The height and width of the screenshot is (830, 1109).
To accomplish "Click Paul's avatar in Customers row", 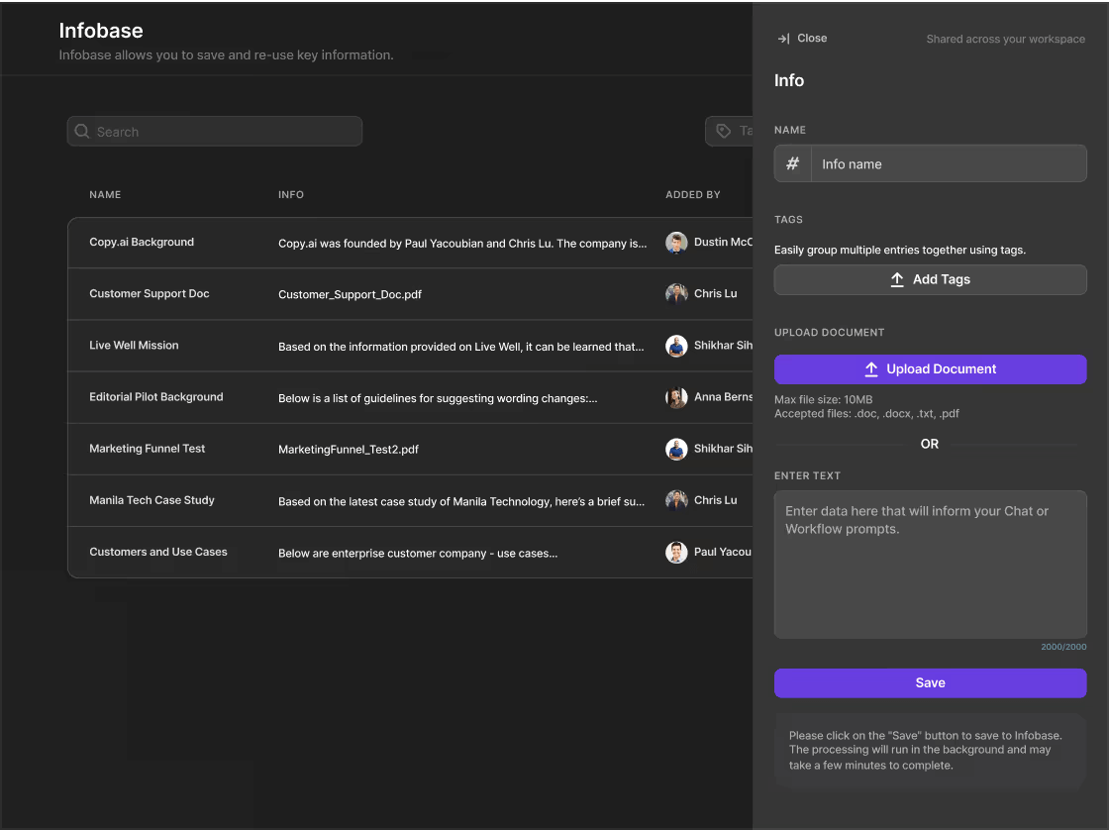I will point(676,552).
